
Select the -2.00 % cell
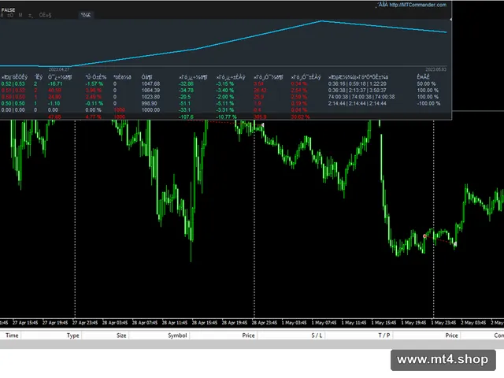[x=225, y=97]
